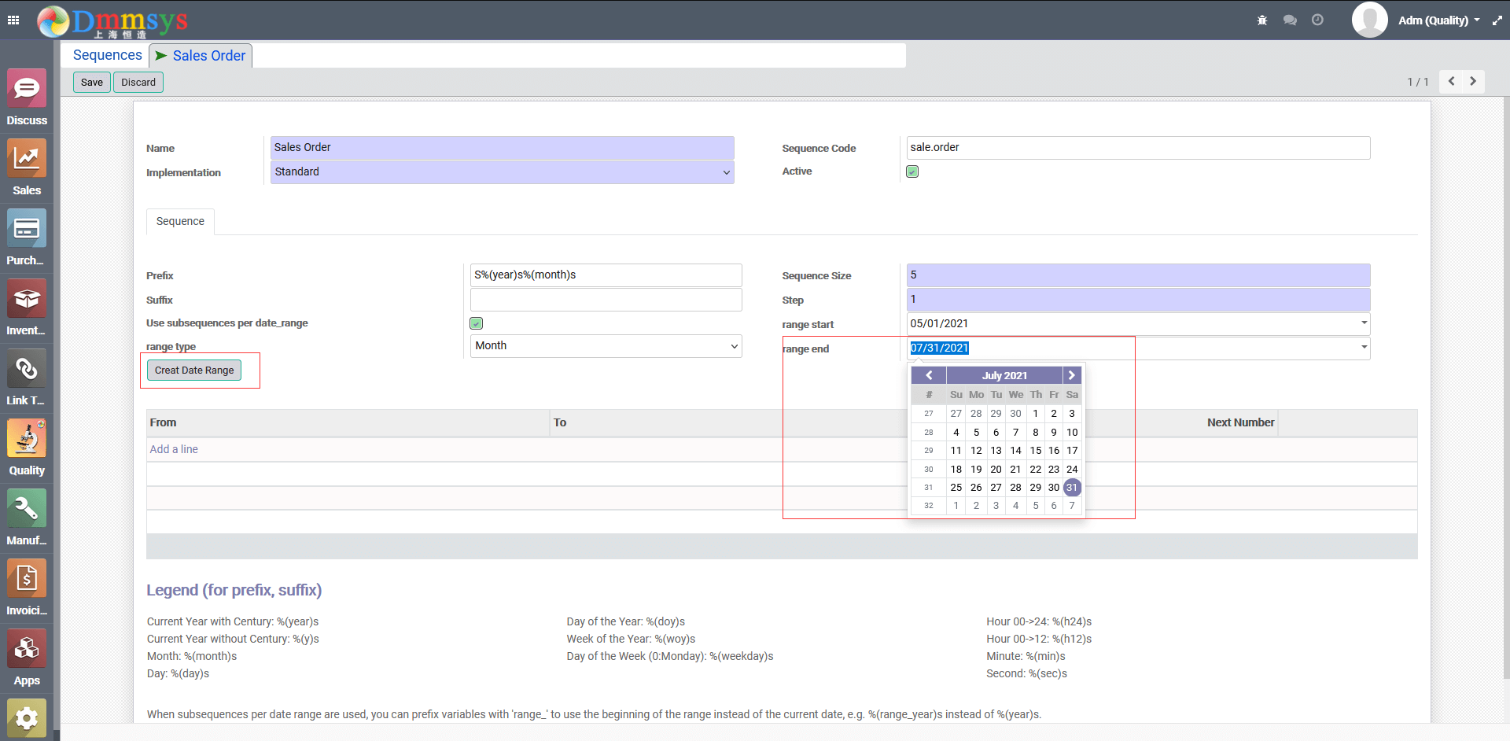
Task: Open the range start date picker arrow
Action: click(x=1363, y=323)
